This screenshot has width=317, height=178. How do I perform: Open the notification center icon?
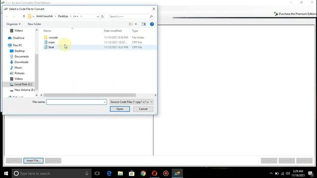pyautogui.click(x=311, y=174)
